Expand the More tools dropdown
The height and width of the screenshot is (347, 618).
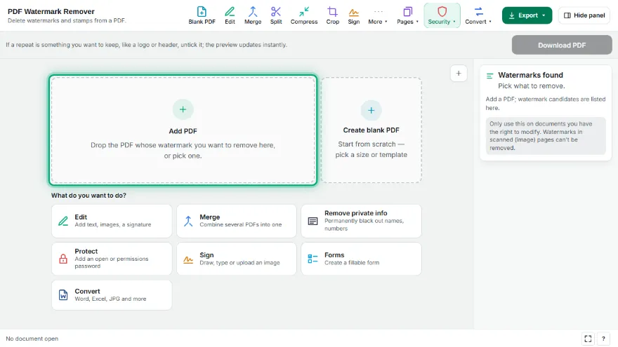pyautogui.click(x=378, y=15)
